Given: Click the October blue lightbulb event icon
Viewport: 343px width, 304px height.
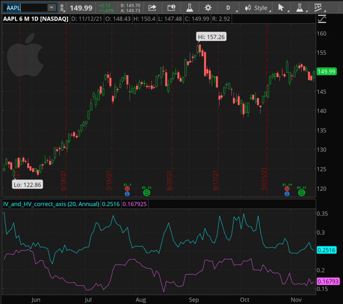Looking at the screenshot, I should [287, 193].
